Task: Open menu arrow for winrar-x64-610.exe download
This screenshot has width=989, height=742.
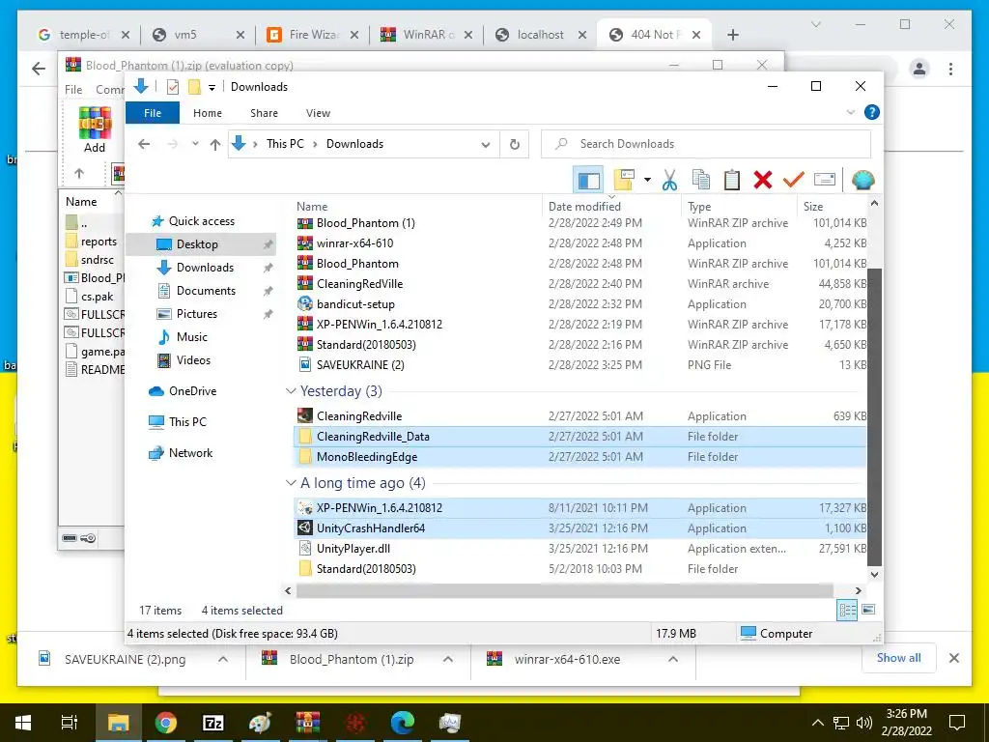Action: coord(673,659)
